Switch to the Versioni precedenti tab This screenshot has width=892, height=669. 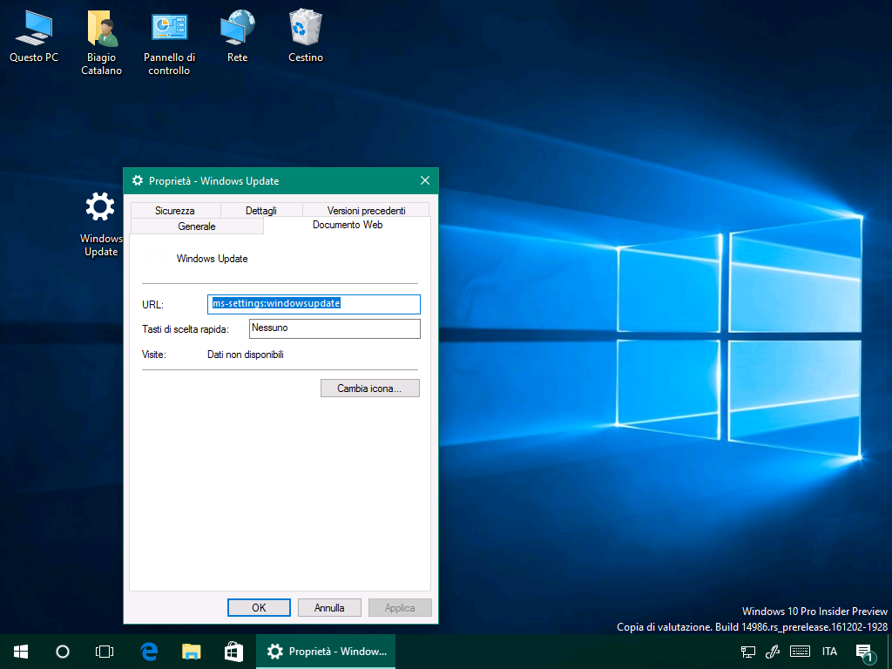click(367, 211)
